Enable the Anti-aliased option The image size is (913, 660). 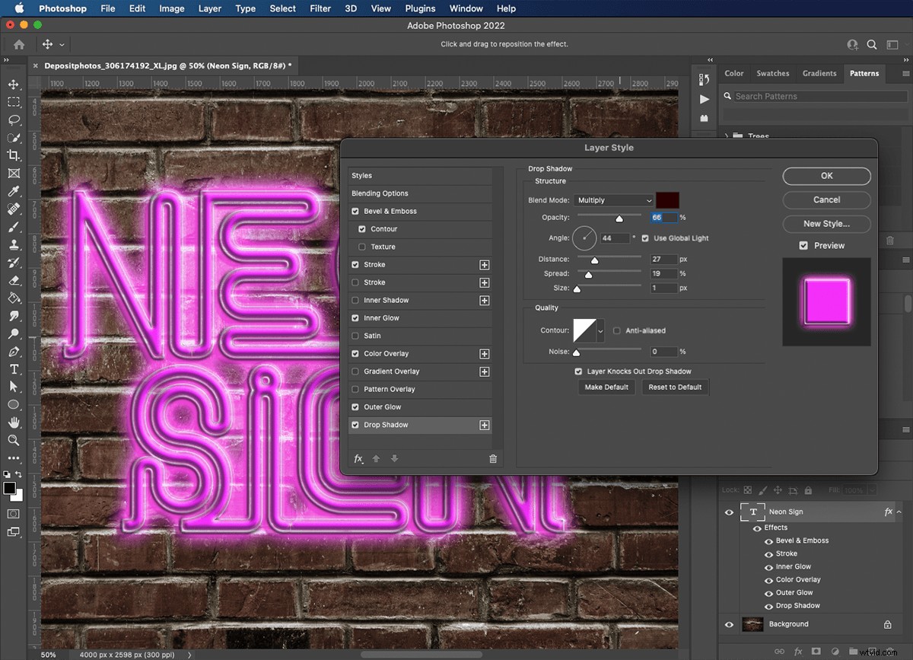coord(619,330)
